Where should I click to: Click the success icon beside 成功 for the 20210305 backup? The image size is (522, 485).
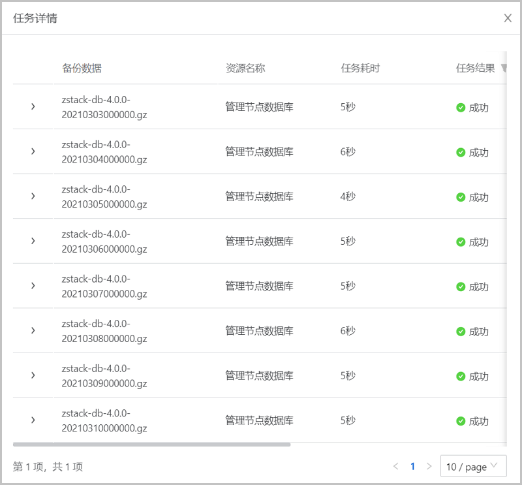(x=460, y=196)
